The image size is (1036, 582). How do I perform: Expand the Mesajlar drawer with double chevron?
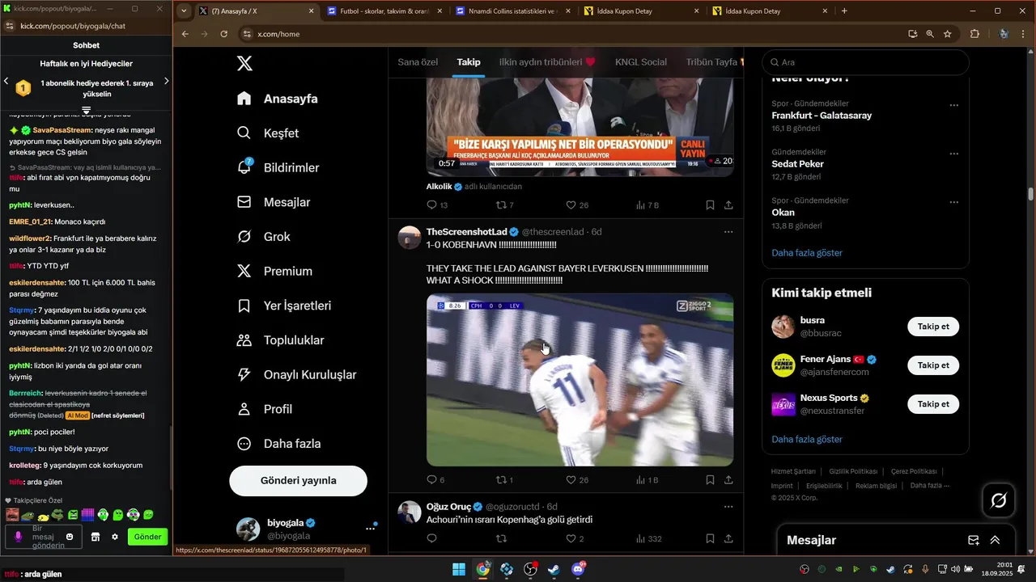click(995, 540)
